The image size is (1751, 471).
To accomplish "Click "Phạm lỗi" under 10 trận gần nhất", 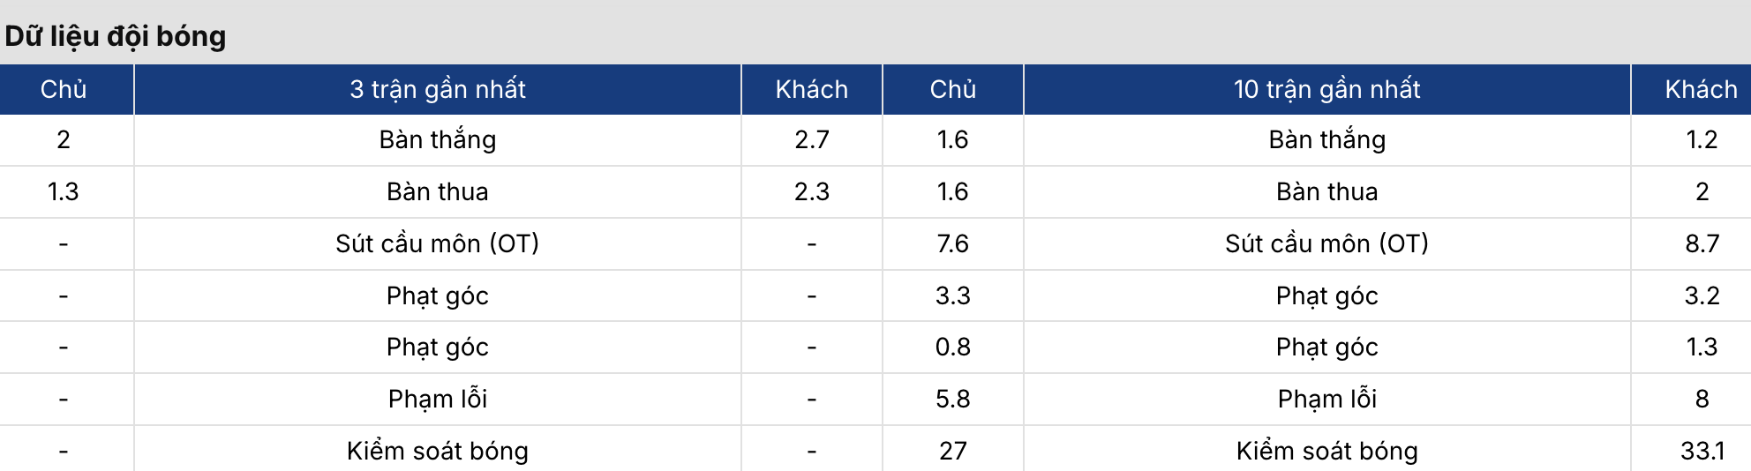I will pos(1327,399).
